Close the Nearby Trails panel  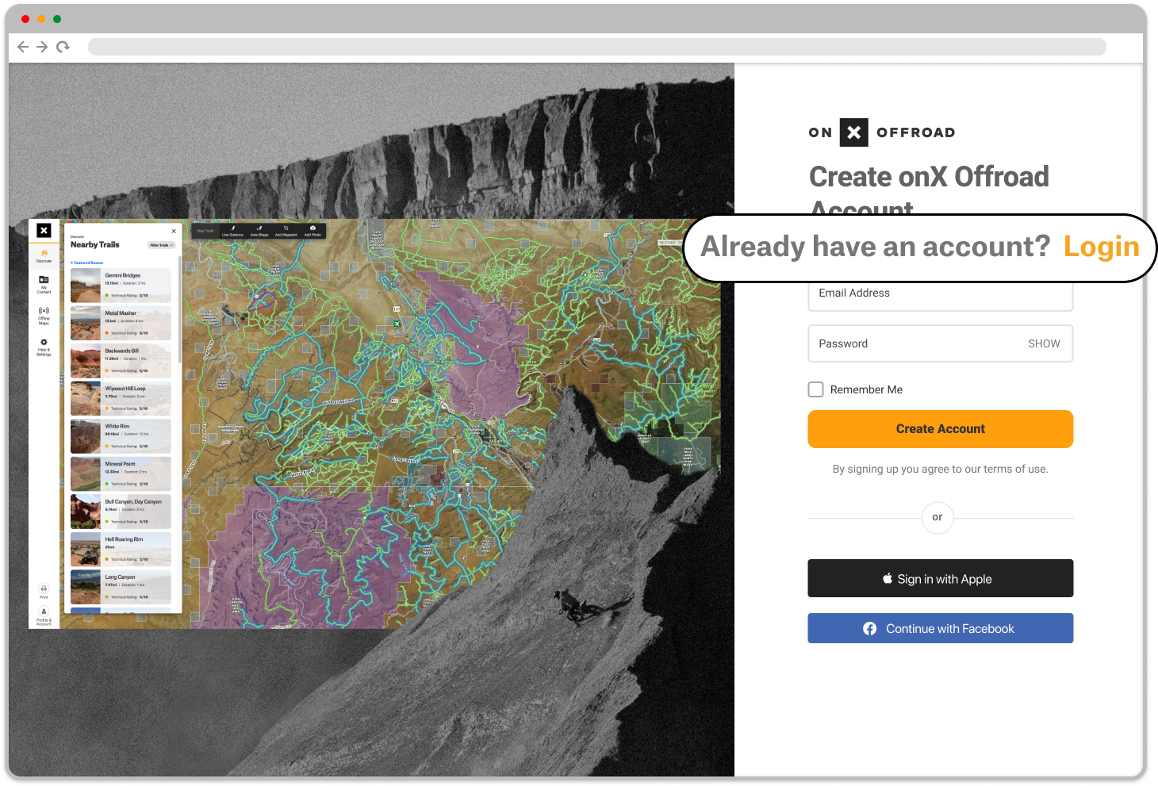tap(174, 232)
